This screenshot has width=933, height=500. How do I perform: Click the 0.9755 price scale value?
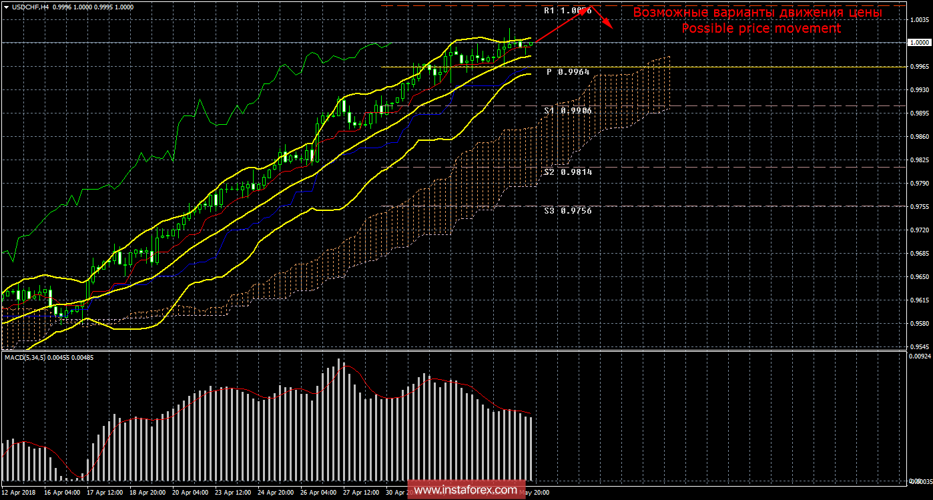pyautogui.click(x=919, y=207)
